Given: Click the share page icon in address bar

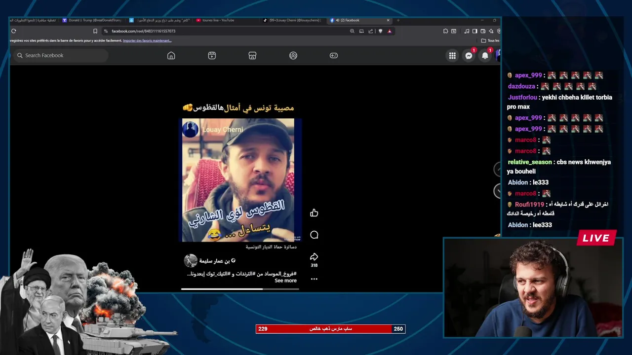Looking at the screenshot, I should [371, 31].
